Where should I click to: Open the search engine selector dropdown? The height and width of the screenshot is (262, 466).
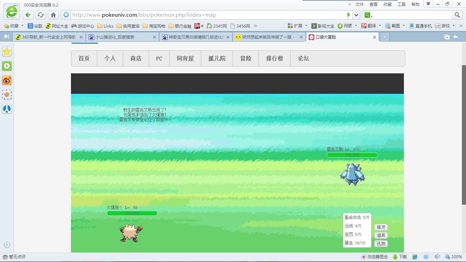368,15
